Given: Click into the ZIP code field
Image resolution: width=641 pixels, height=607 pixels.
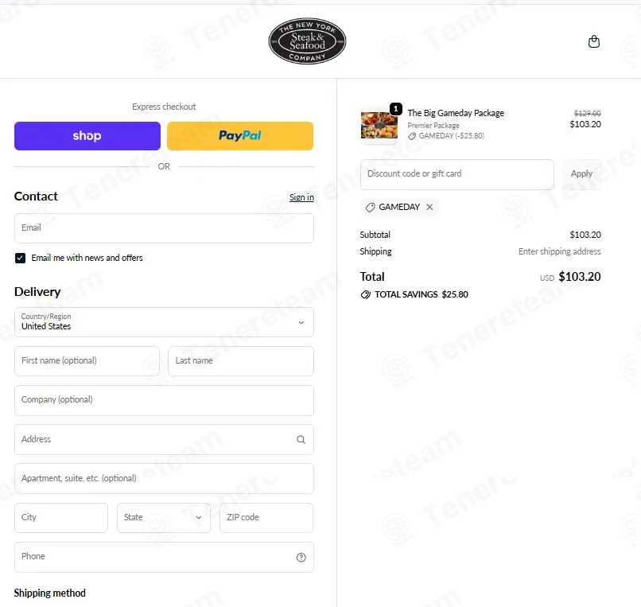Looking at the screenshot, I should click(266, 518).
